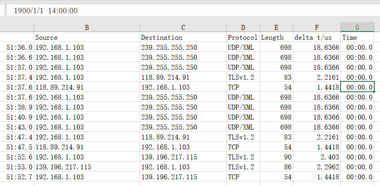This screenshot has width=380, height=186.
Task: Select time cell 51:37.0
Action: (x=17, y=67)
